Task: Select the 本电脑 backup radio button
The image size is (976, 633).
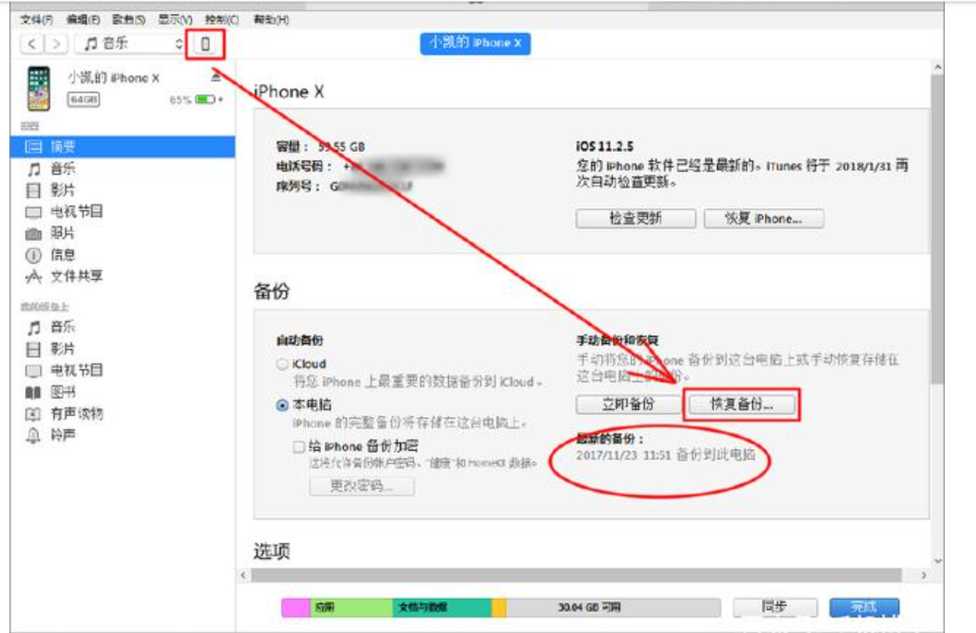Action: pyautogui.click(x=282, y=405)
